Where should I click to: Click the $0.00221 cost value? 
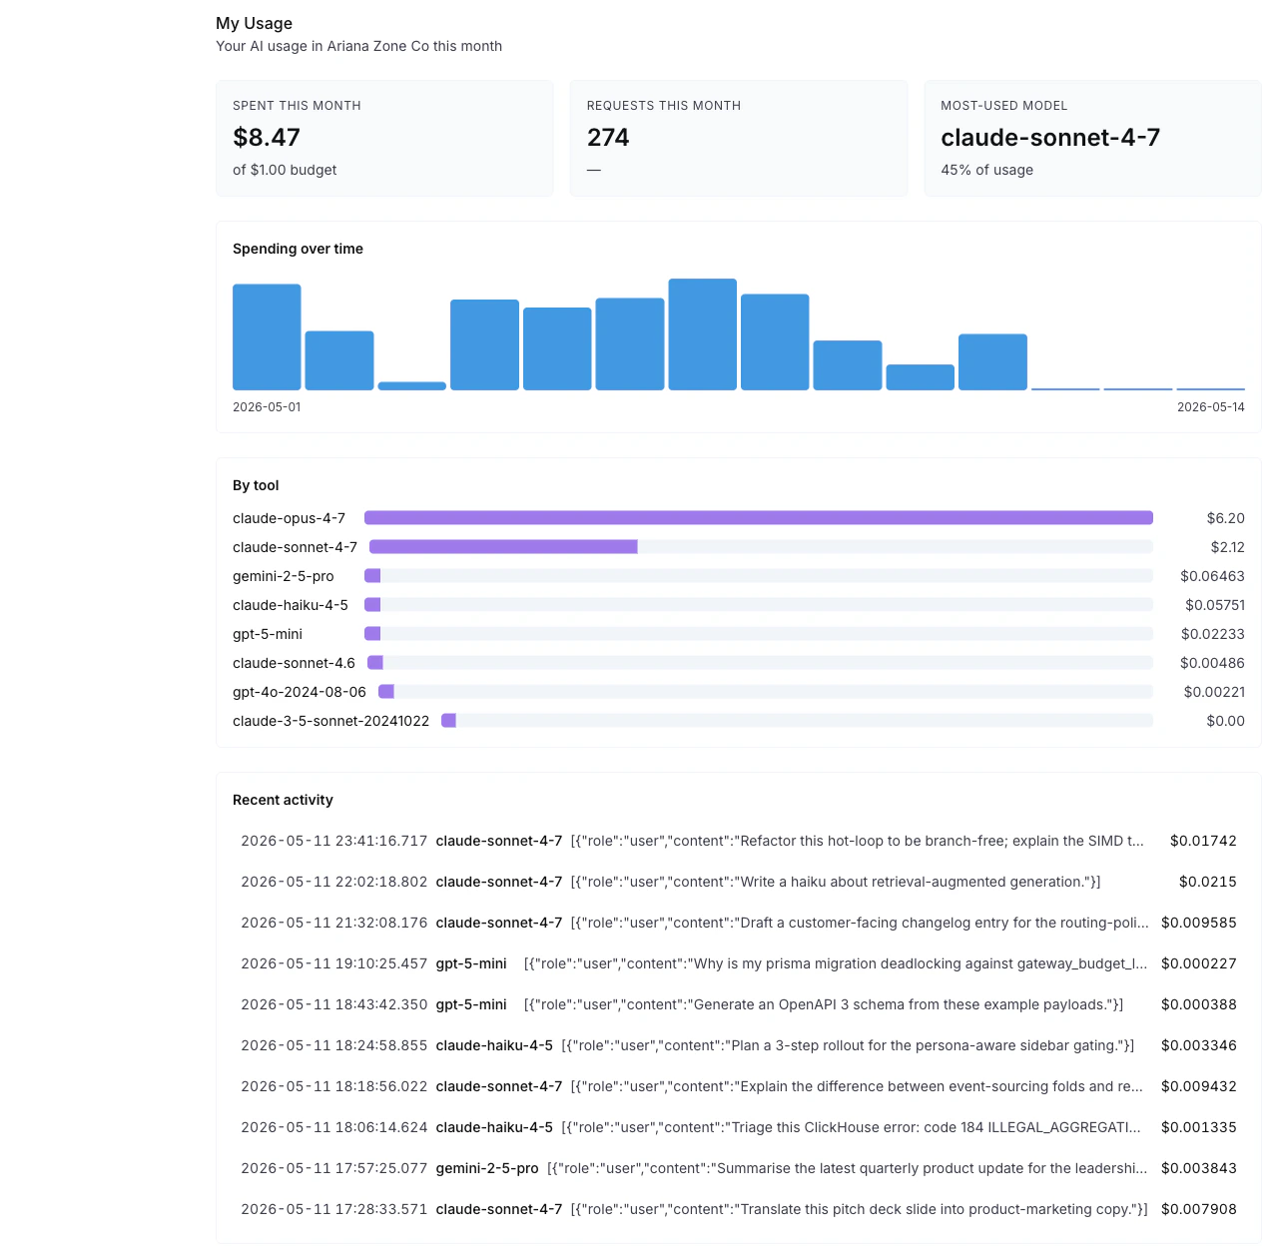pos(1214,692)
